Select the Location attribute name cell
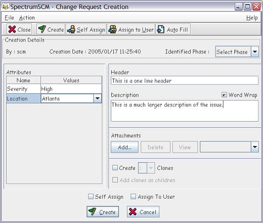This screenshot has width=263, height=223. 23,98
